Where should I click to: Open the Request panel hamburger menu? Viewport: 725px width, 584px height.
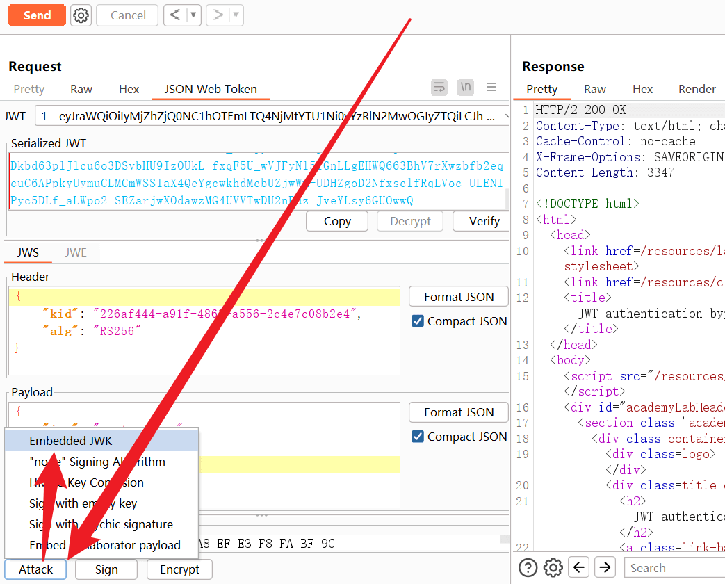[491, 88]
